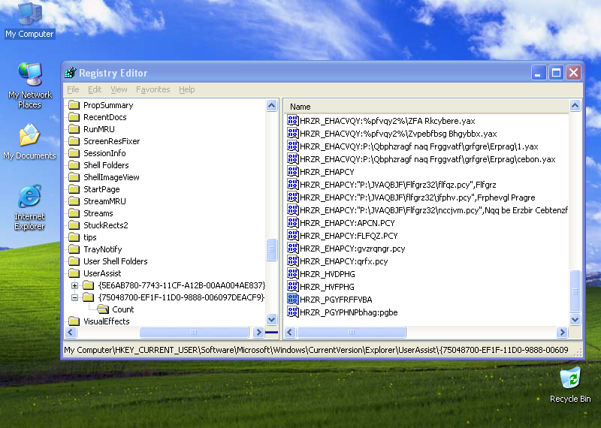Screen dimensions: 601x428
Task: Select the PropSummary folder icon
Action: pos(74,105)
